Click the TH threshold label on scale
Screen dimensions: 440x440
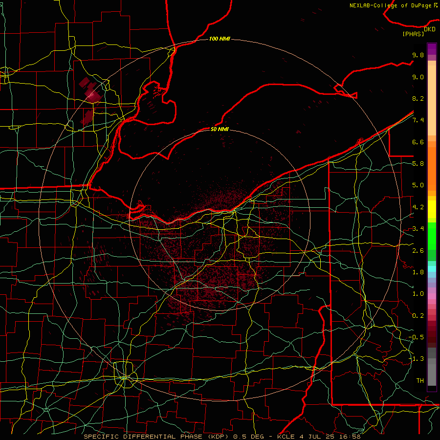click(x=420, y=381)
